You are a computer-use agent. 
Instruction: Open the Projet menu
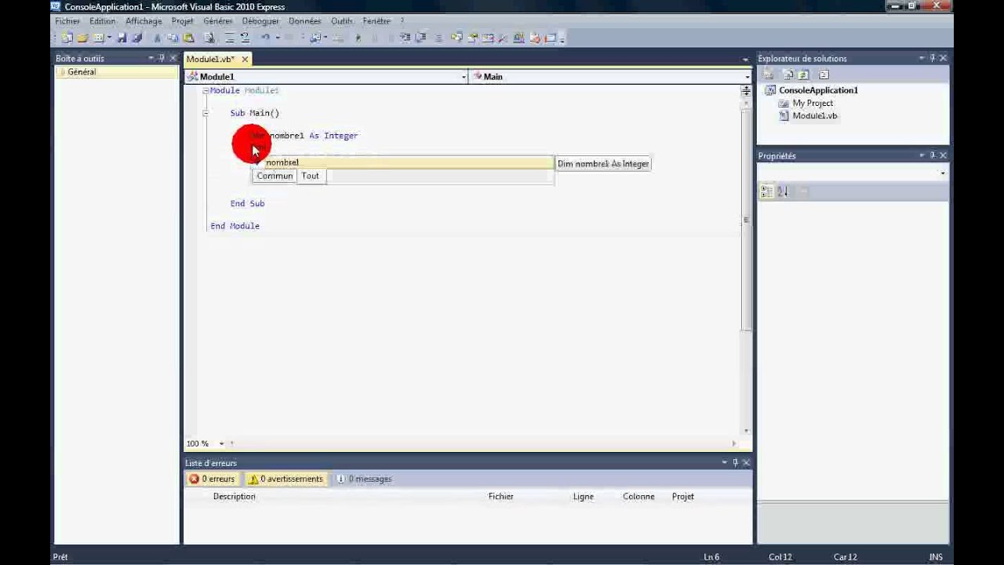182,21
